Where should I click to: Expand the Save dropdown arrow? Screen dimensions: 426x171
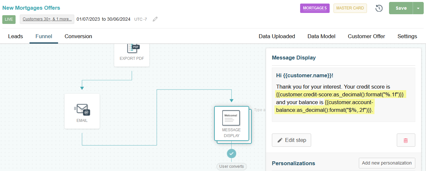[418, 8]
